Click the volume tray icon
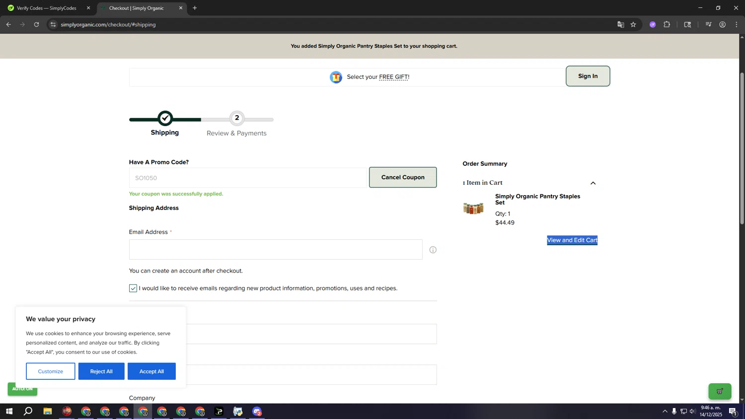The image size is (745, 419). pyautogui.click(x=692, y=412)
